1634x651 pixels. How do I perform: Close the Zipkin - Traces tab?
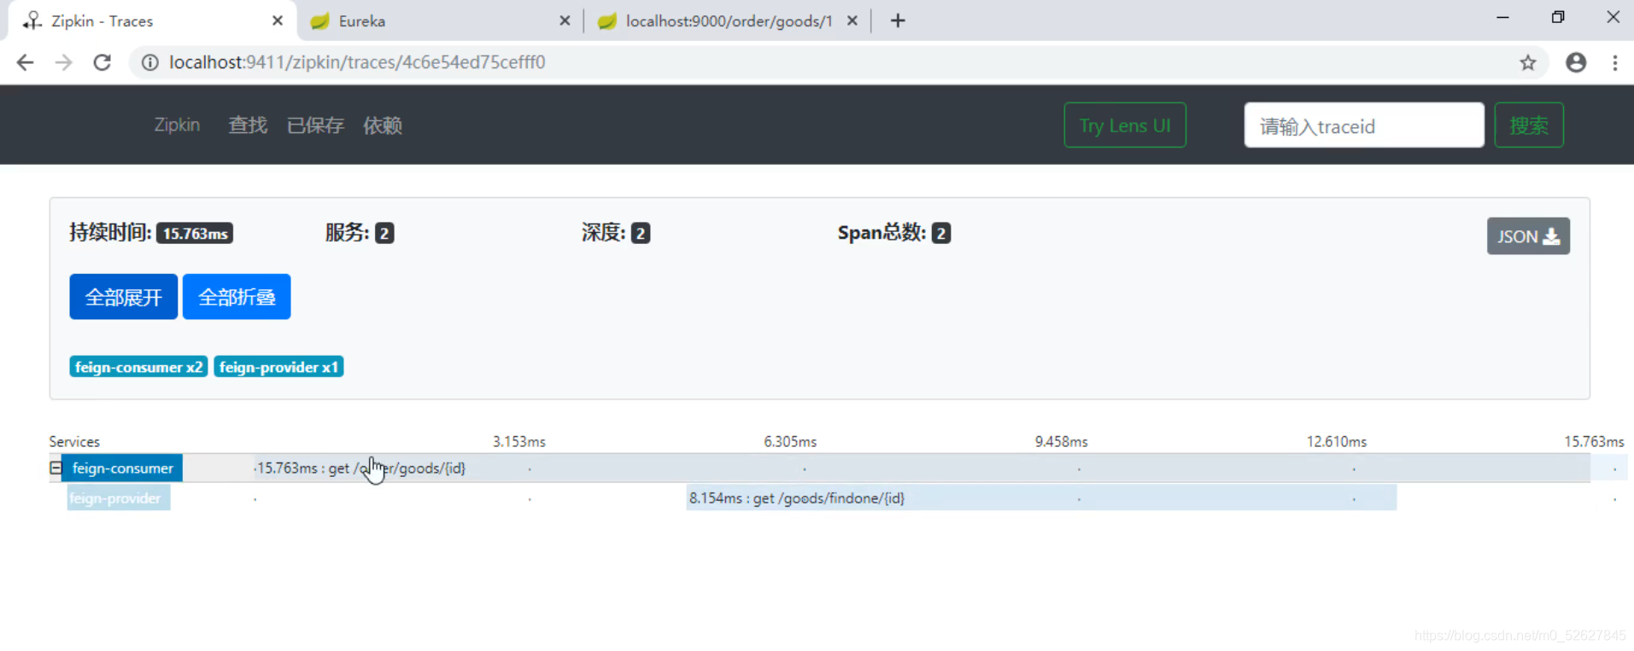pos(278,20)
